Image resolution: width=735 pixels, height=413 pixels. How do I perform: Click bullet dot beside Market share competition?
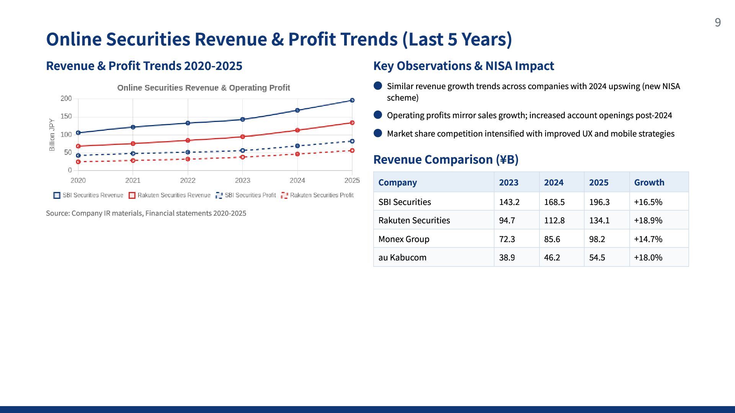pos(378,133)
